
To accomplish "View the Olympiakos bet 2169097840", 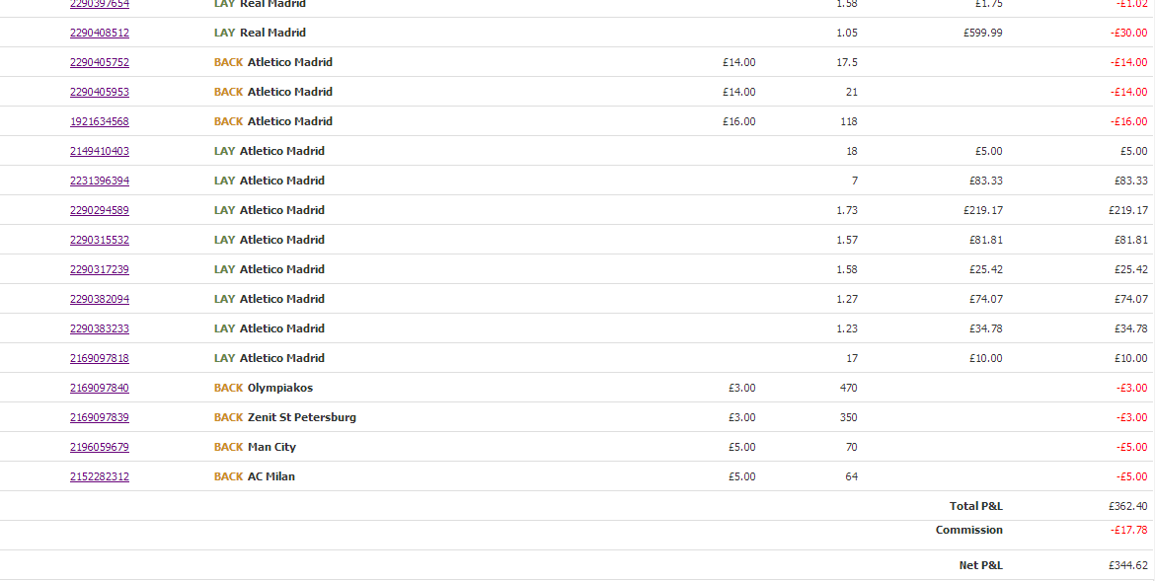I will [x=100, y=388].
